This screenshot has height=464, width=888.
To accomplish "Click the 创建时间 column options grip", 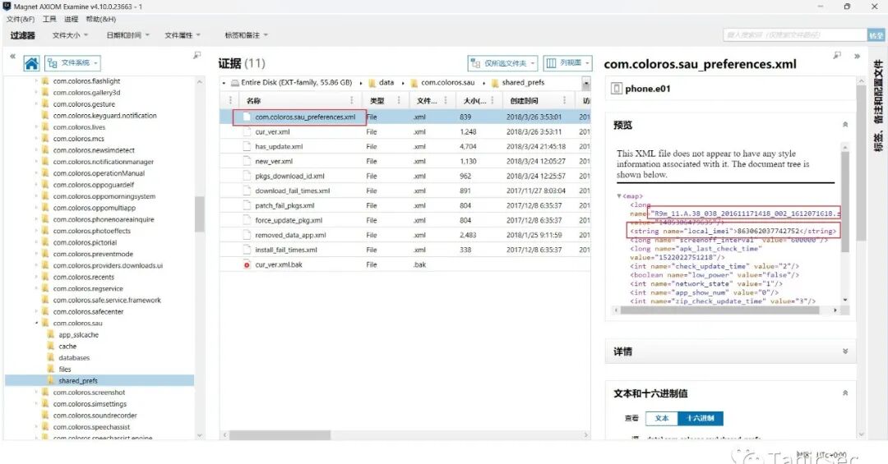I will tap(564, 101).
